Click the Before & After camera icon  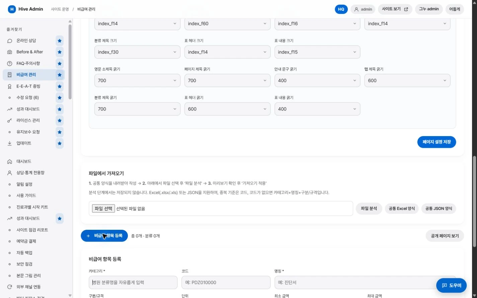pos(10,52)
